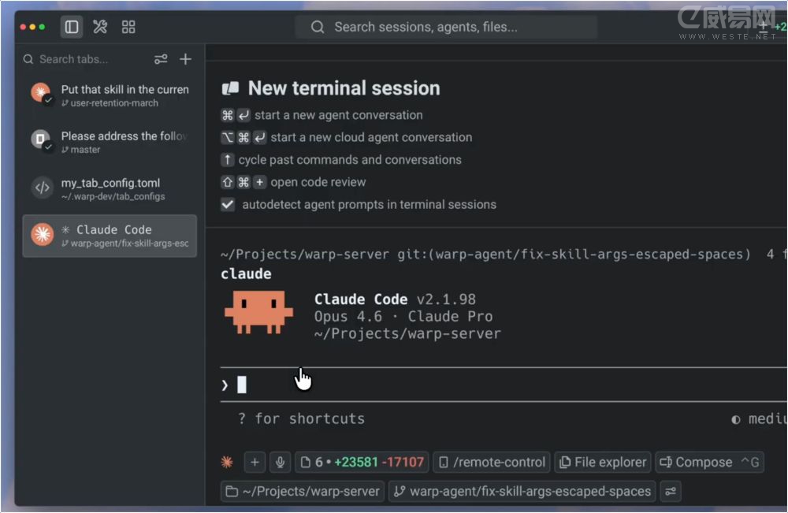Add a new tab with plus
Image resolution: width=788 pixels, height=513 pixels.
(x=185, y=59)
